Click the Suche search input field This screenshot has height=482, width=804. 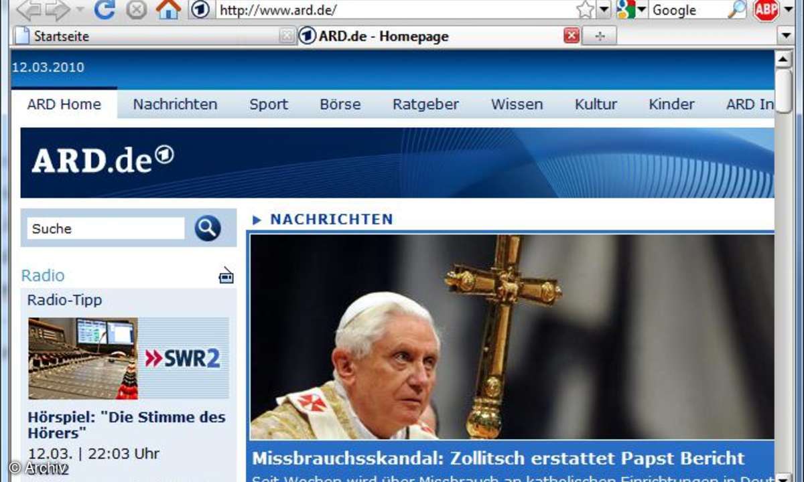[106, 228]
